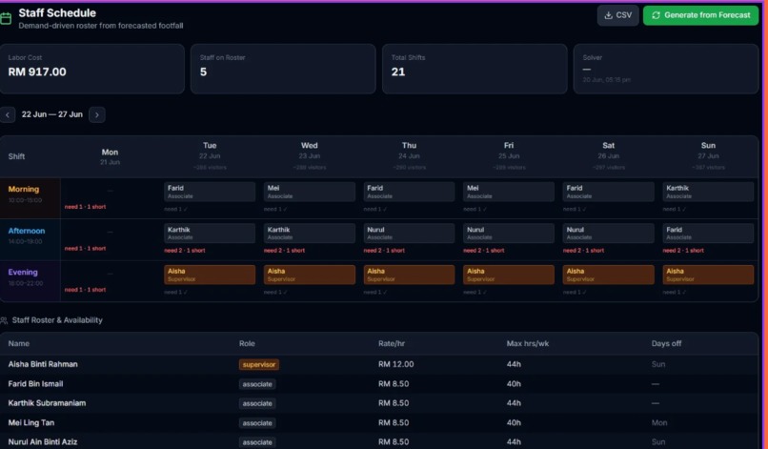Click the calendar icon beside Staff Schedule
The width and height of the screenshot is (768, 449).
[x=6, y=19]
